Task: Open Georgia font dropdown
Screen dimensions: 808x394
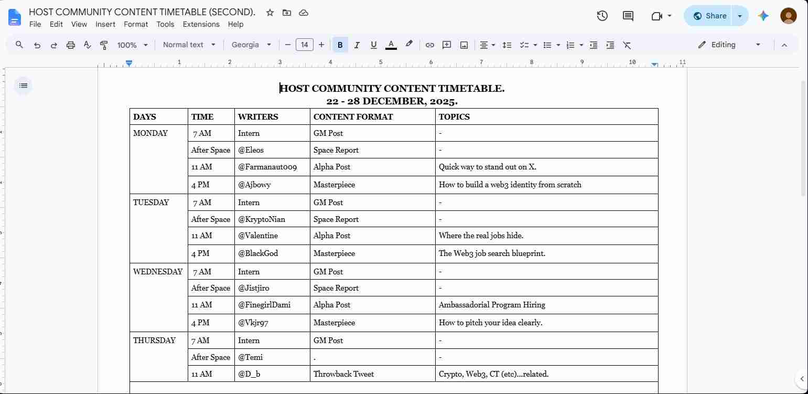Action: [x=252, y=45]
